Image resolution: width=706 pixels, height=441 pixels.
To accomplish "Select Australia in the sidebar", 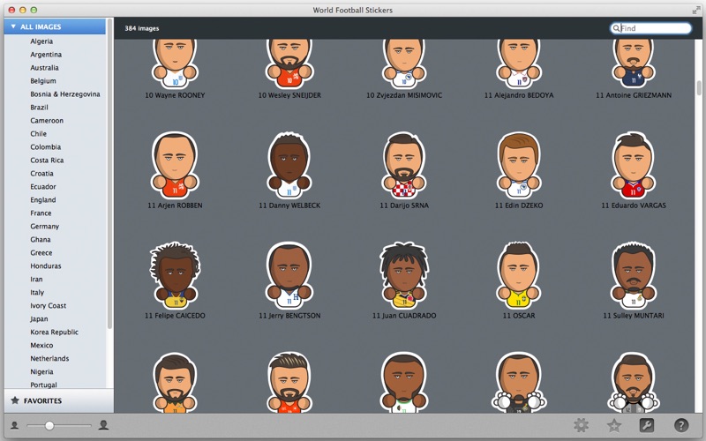I will (x=44, y=68).
